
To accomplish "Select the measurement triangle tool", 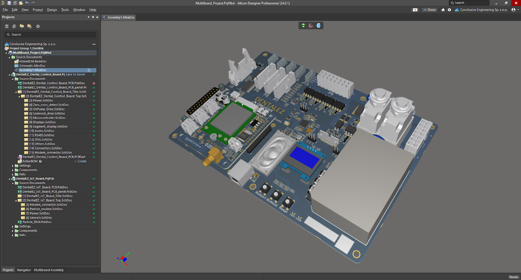I will [311, 25].
